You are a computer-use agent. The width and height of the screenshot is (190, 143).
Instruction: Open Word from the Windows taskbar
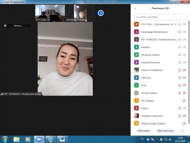pos(62,139)
